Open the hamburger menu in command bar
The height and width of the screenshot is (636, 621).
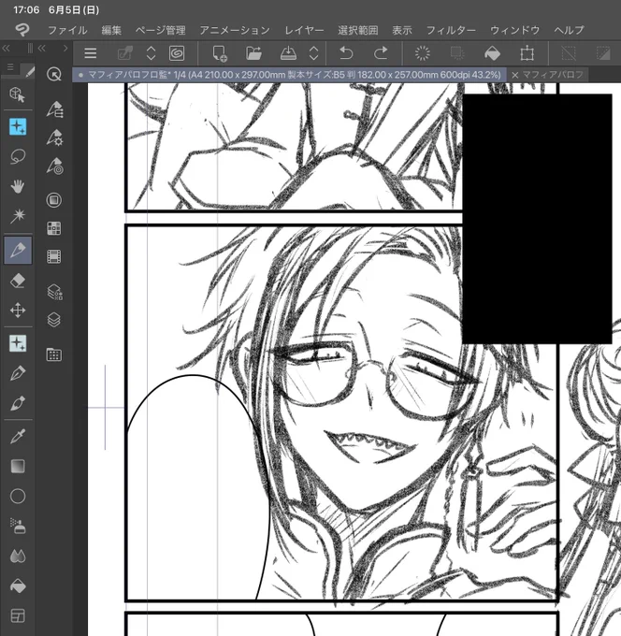point(90,53)
